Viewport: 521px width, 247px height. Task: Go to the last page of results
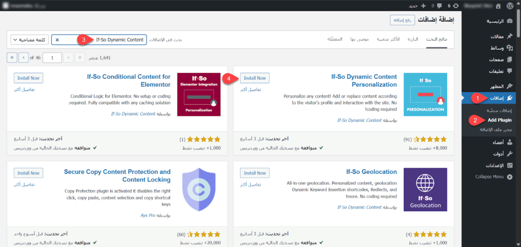pos(12,58)
